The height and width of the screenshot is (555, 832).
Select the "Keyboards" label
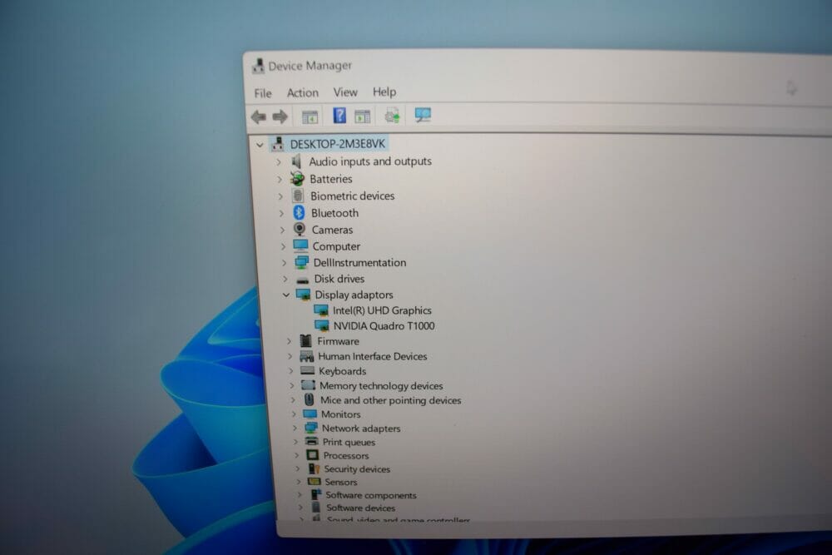click(342, 371)
